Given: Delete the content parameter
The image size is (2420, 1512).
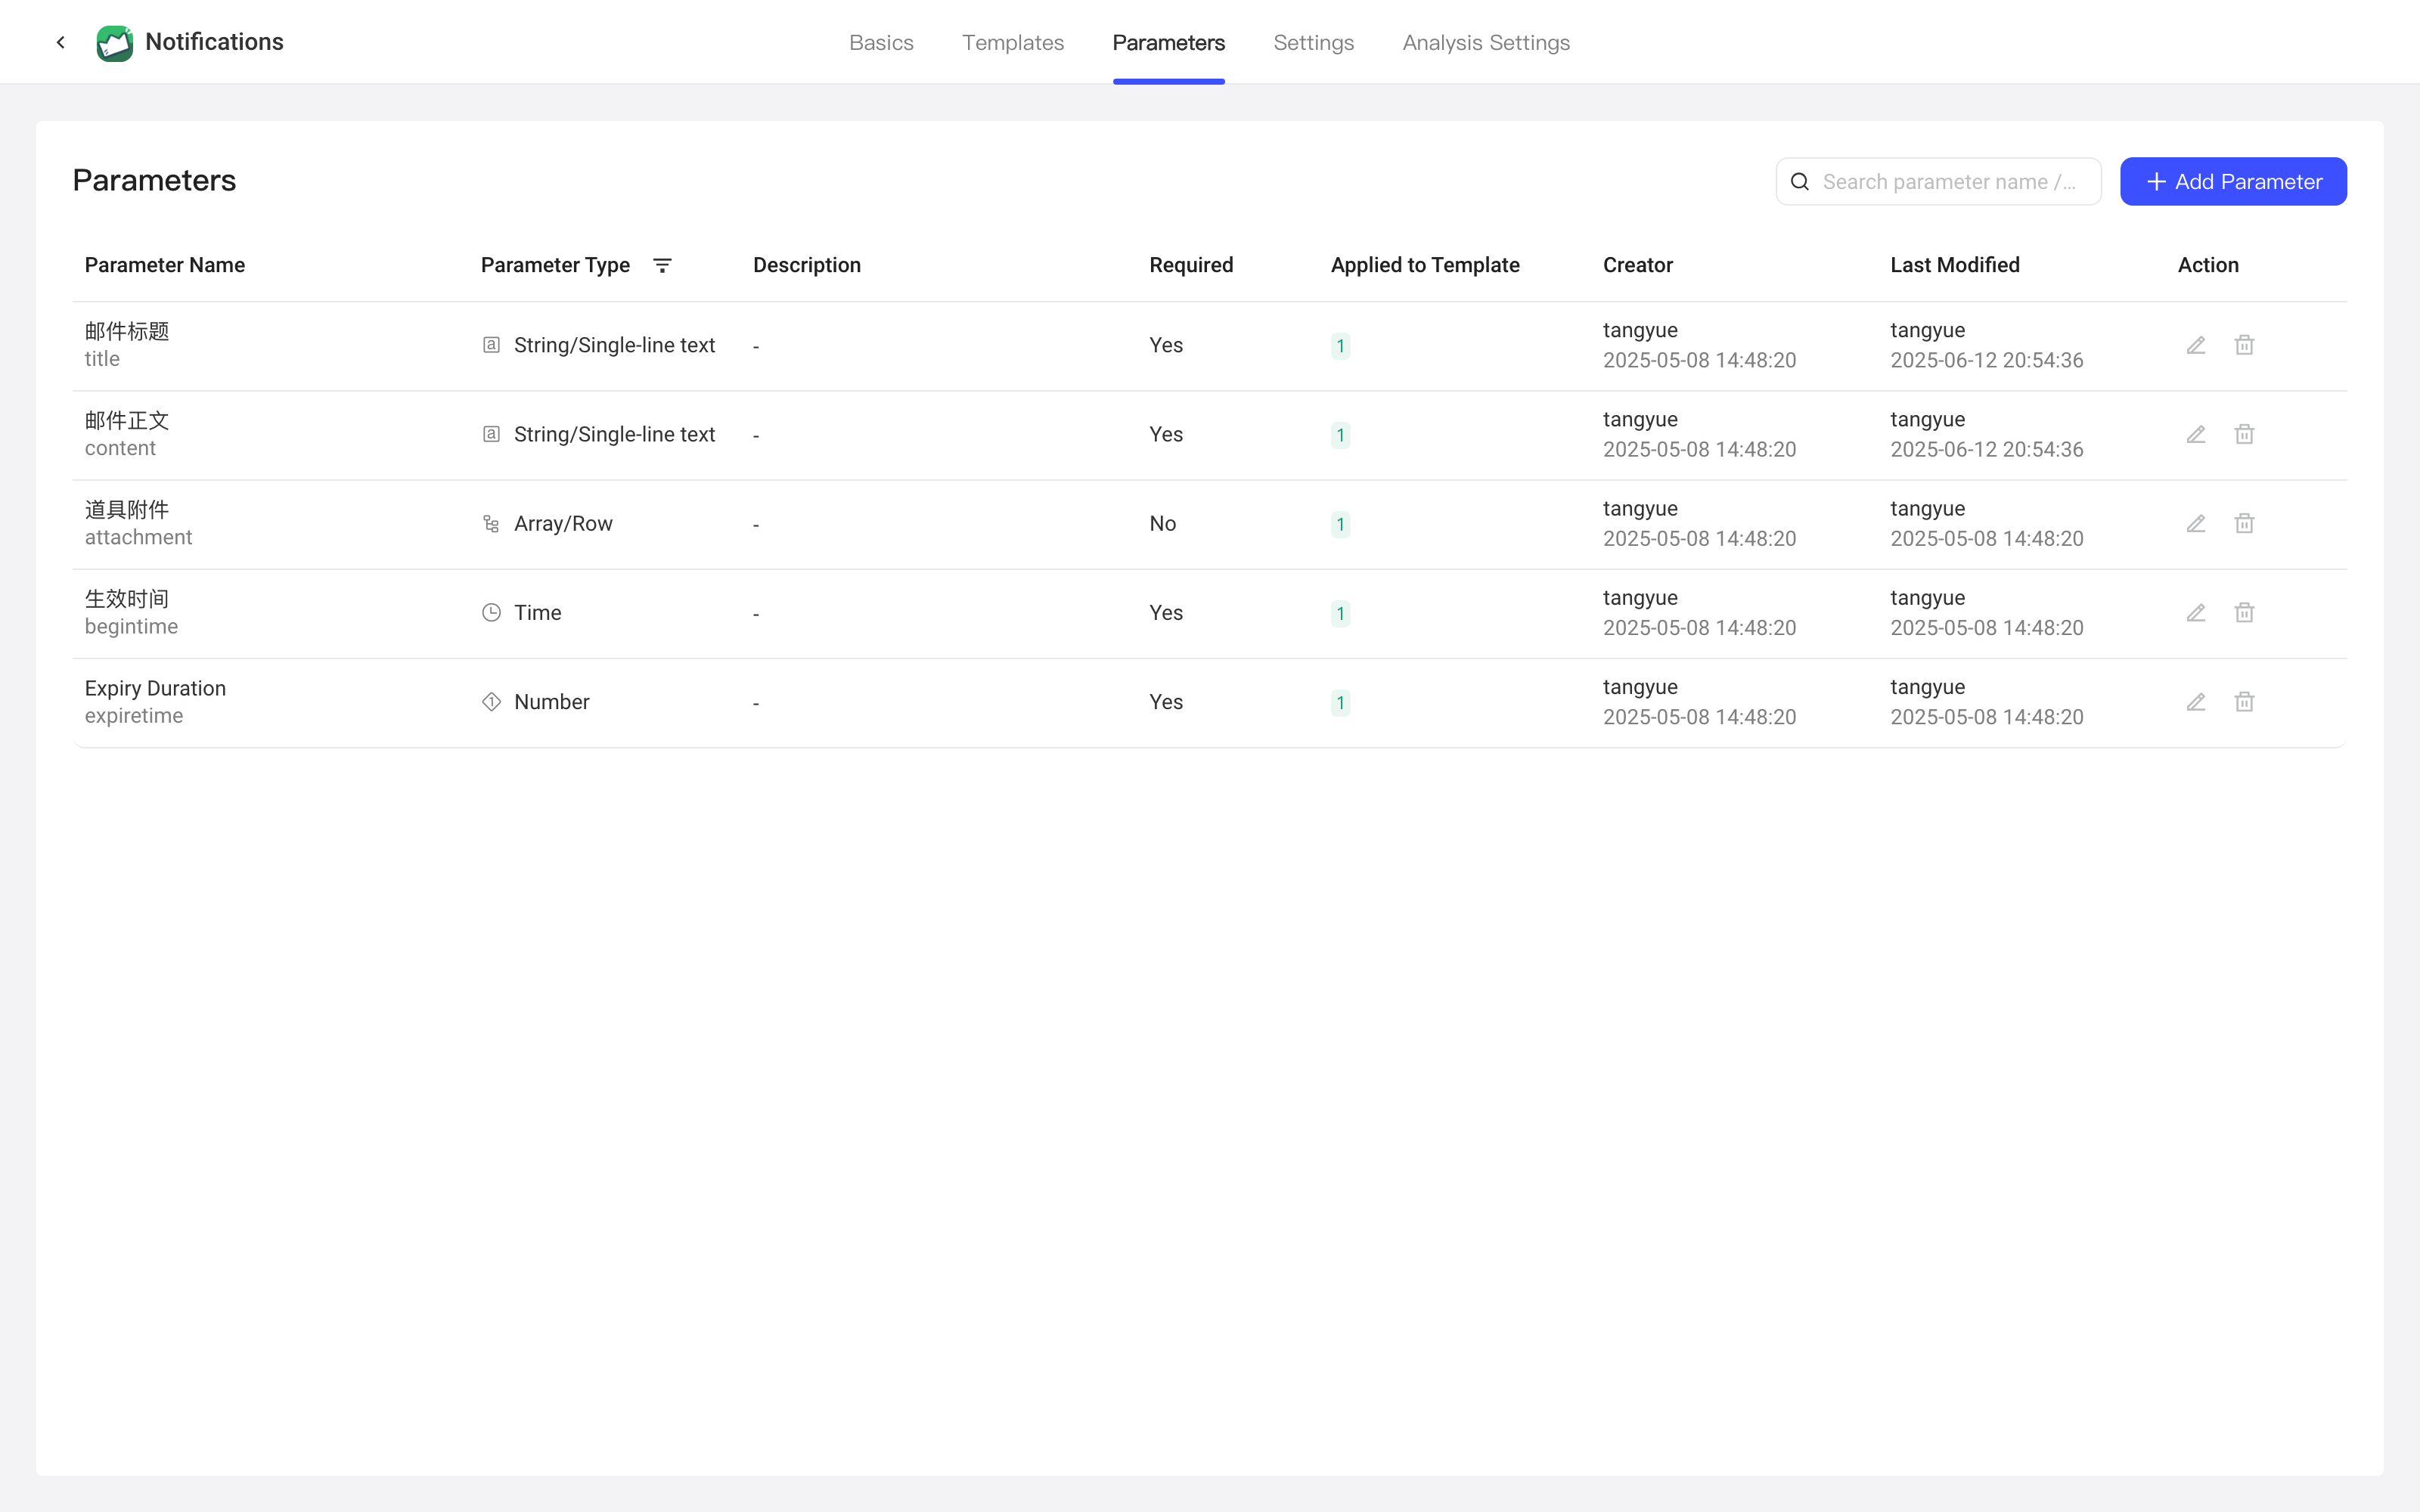Looking at the screenshot, I should (2244, 434).
